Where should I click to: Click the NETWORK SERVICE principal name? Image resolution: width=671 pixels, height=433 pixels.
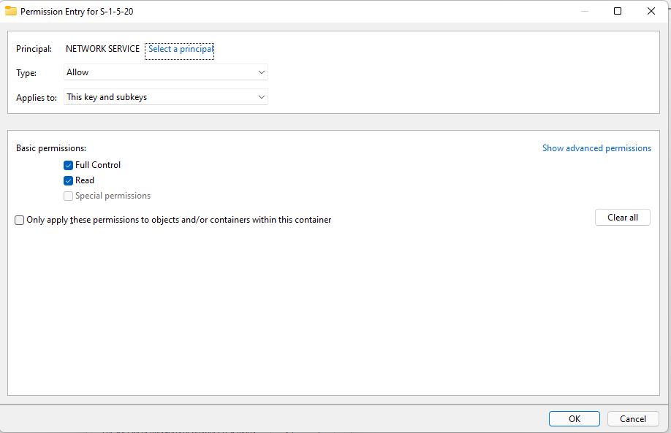[102, 49]
